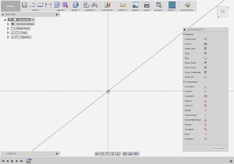Uncheck the Snap checkbox

click(205, 53)
